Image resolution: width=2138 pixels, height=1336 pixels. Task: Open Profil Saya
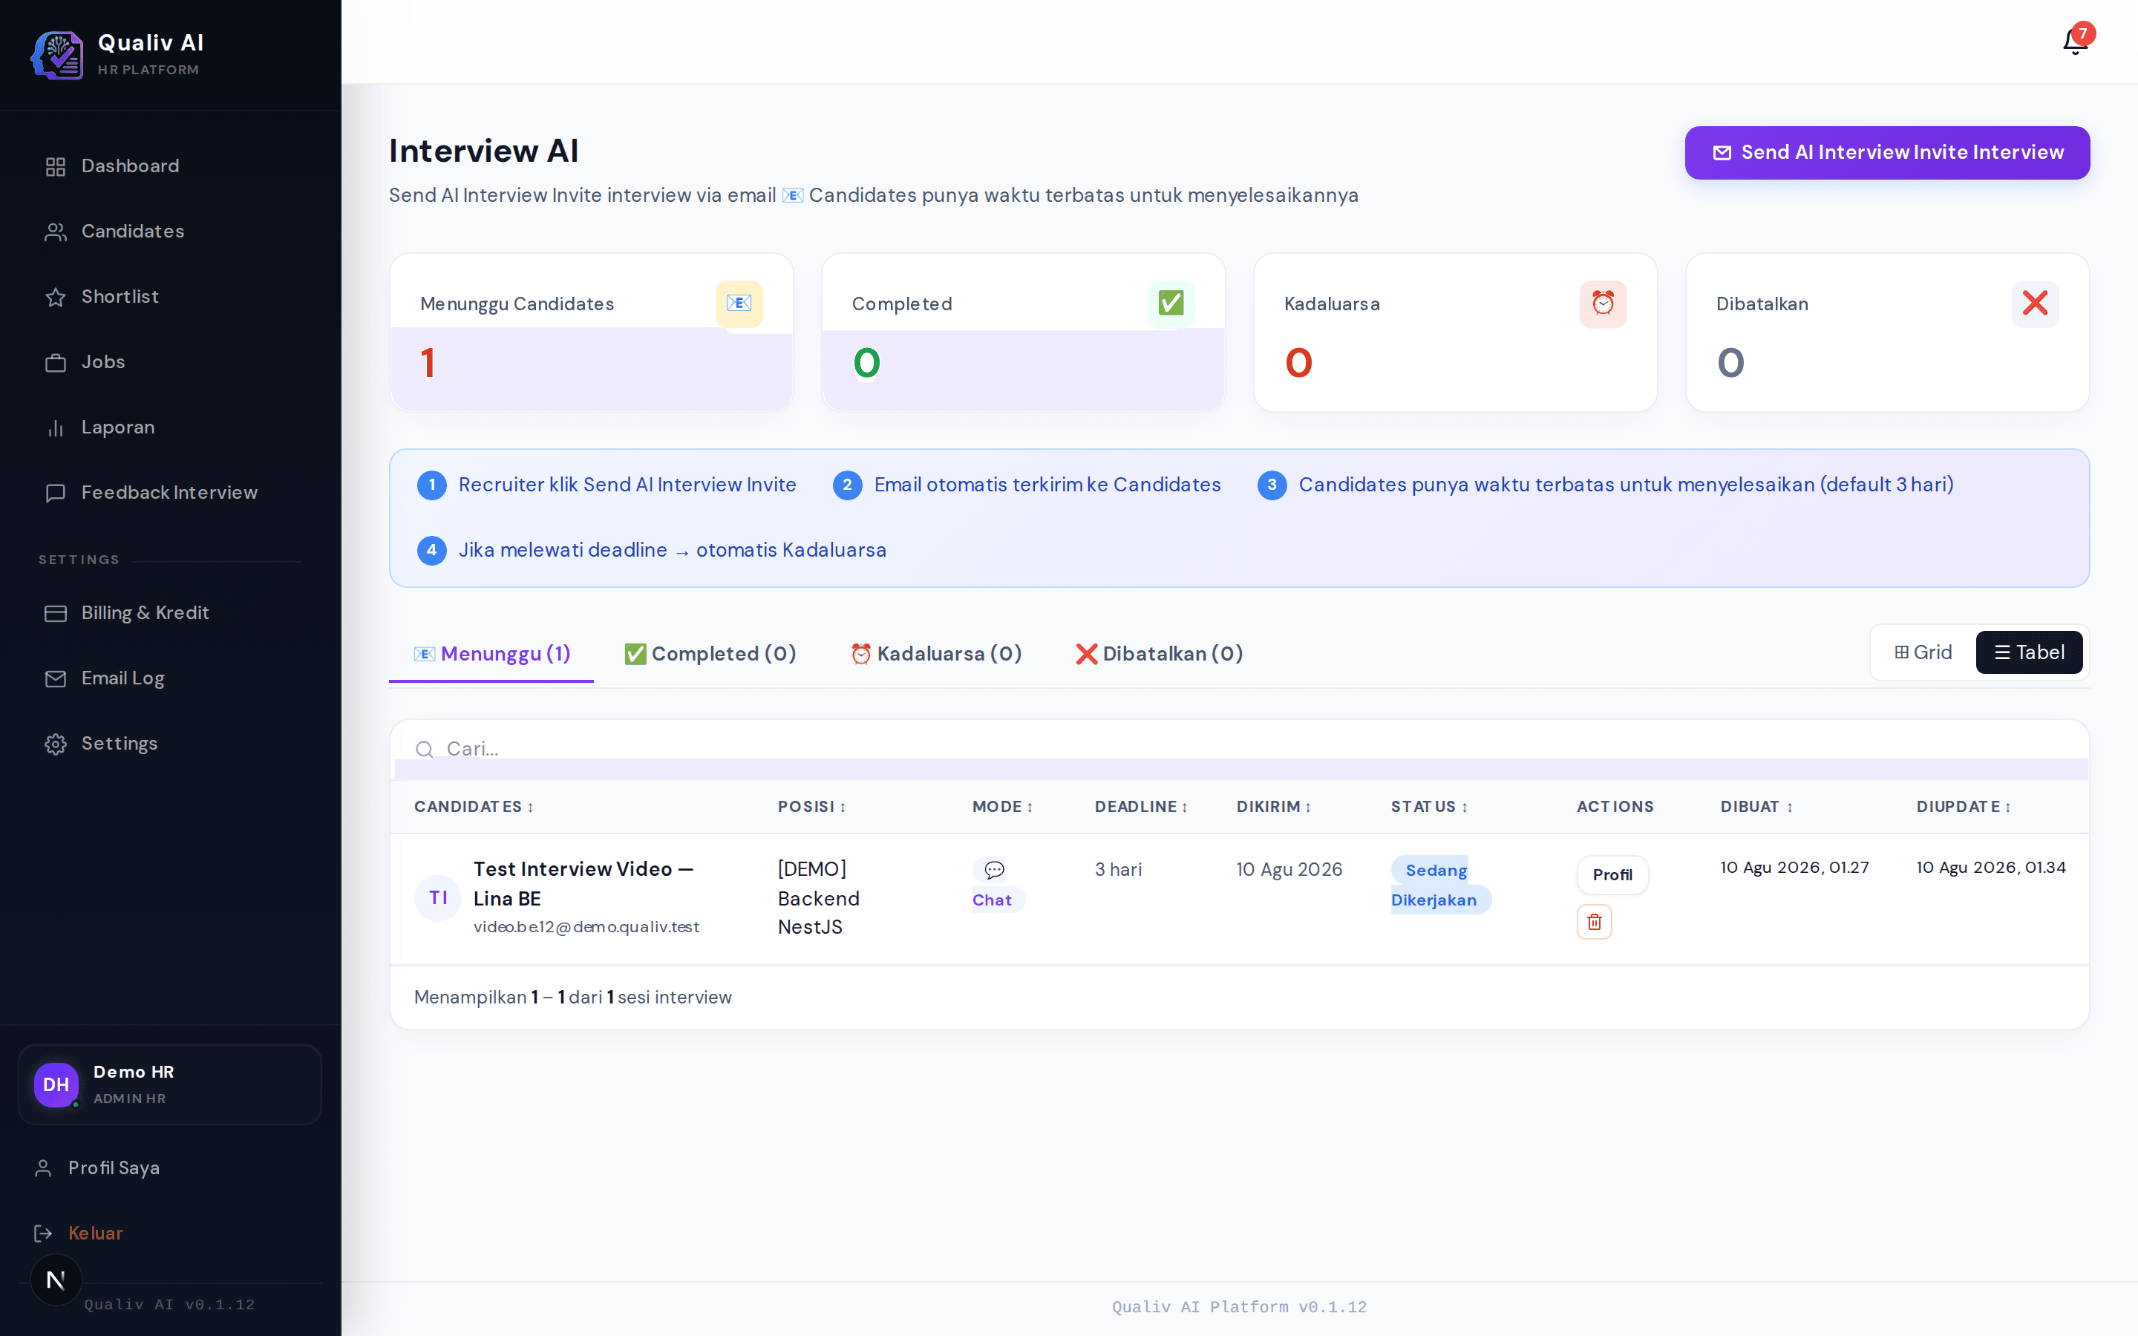(x=171, y=1168)
